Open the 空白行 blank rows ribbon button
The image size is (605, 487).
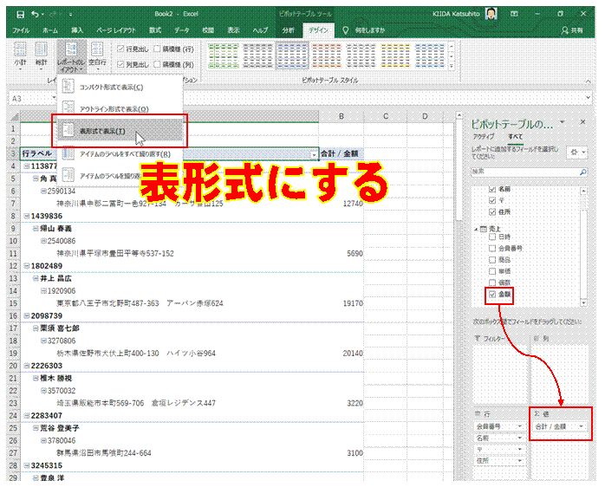point(97,56)
